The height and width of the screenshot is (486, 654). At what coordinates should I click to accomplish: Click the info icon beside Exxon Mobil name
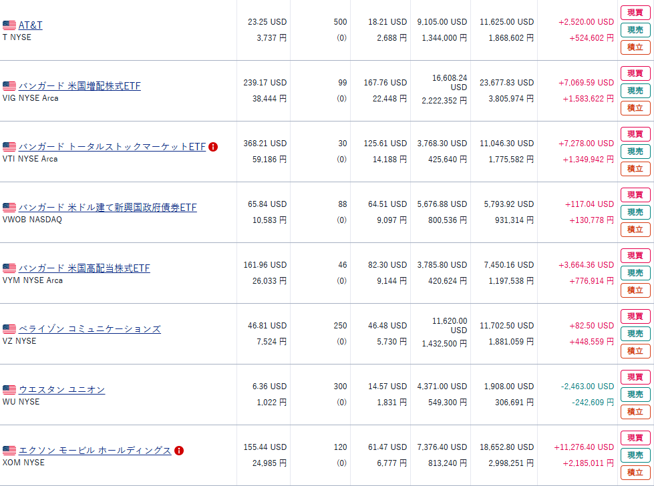(179, 451)
